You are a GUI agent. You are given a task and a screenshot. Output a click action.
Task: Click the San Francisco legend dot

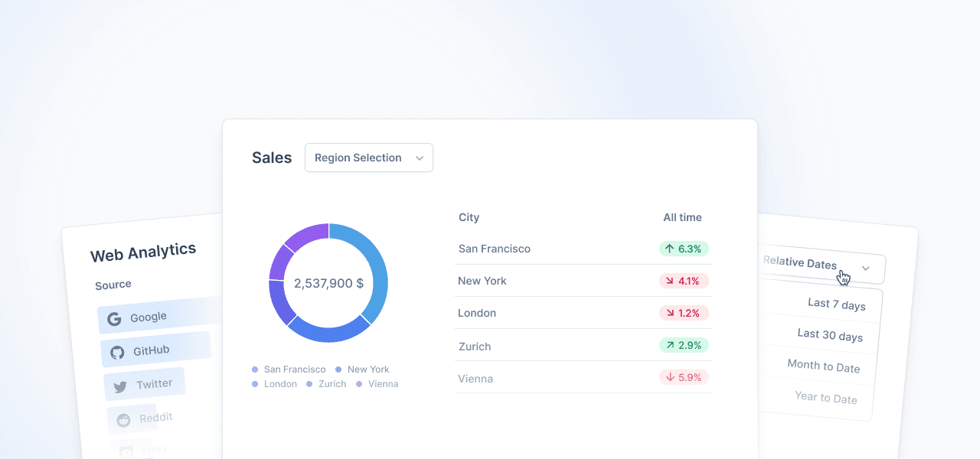[255, 369]
